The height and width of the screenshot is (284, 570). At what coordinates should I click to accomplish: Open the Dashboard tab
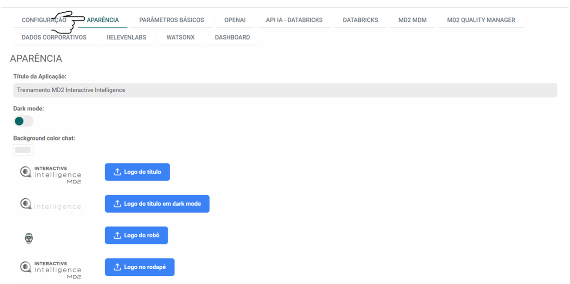232,37
